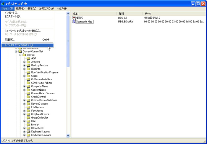Screen dimensions: 207x144
Task: Click the COM Name Arbiter folder icon
Action: coord(28,83)
